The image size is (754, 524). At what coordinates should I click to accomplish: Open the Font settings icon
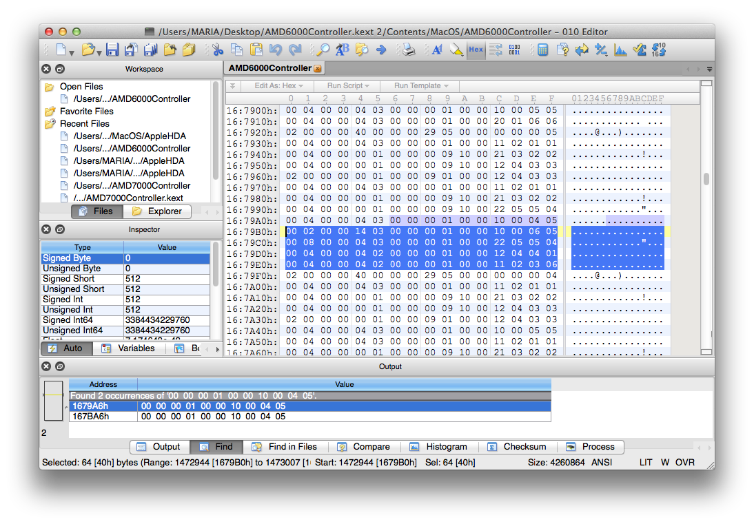437,50
